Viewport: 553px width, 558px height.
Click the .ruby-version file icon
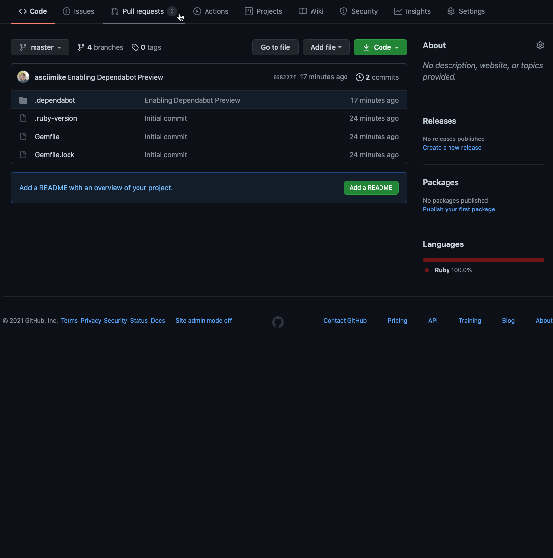tap(23, 118)
